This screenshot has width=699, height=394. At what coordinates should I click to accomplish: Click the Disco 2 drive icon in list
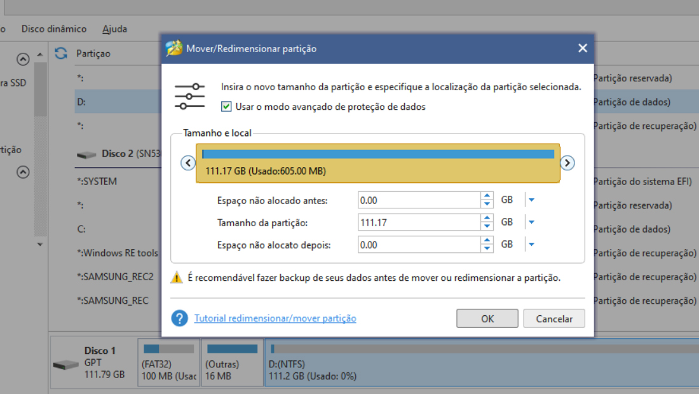pos(86,154)
